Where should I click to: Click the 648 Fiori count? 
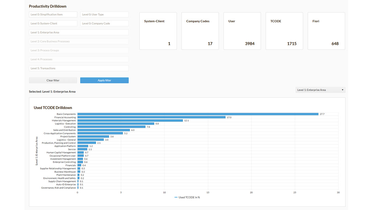click(335, 43)
